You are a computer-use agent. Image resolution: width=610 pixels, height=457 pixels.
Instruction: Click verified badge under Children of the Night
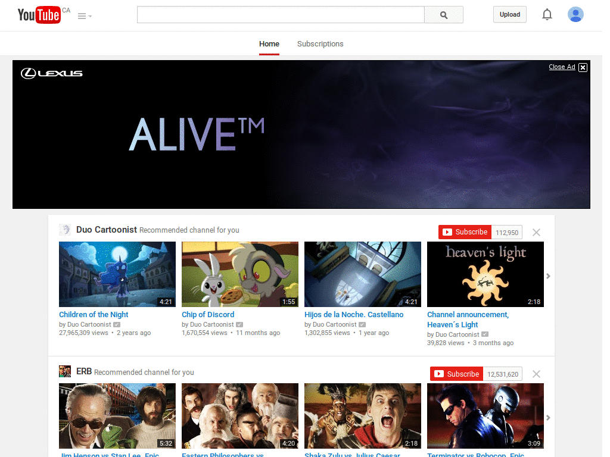click(x=117, y=324)
